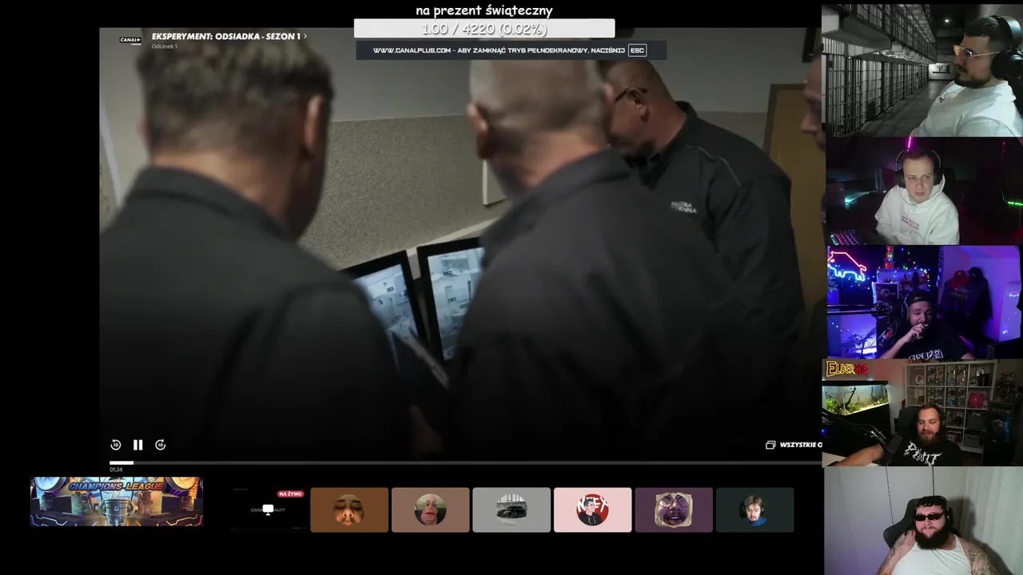This screenshot has height=575, width=1023.
Task: Select the car avatar gray tile
Action: pyautogui.click(x=511, y=510)
